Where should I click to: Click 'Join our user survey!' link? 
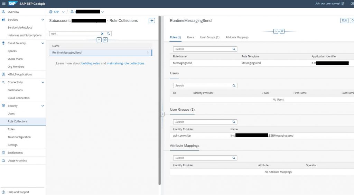[328, 3]
